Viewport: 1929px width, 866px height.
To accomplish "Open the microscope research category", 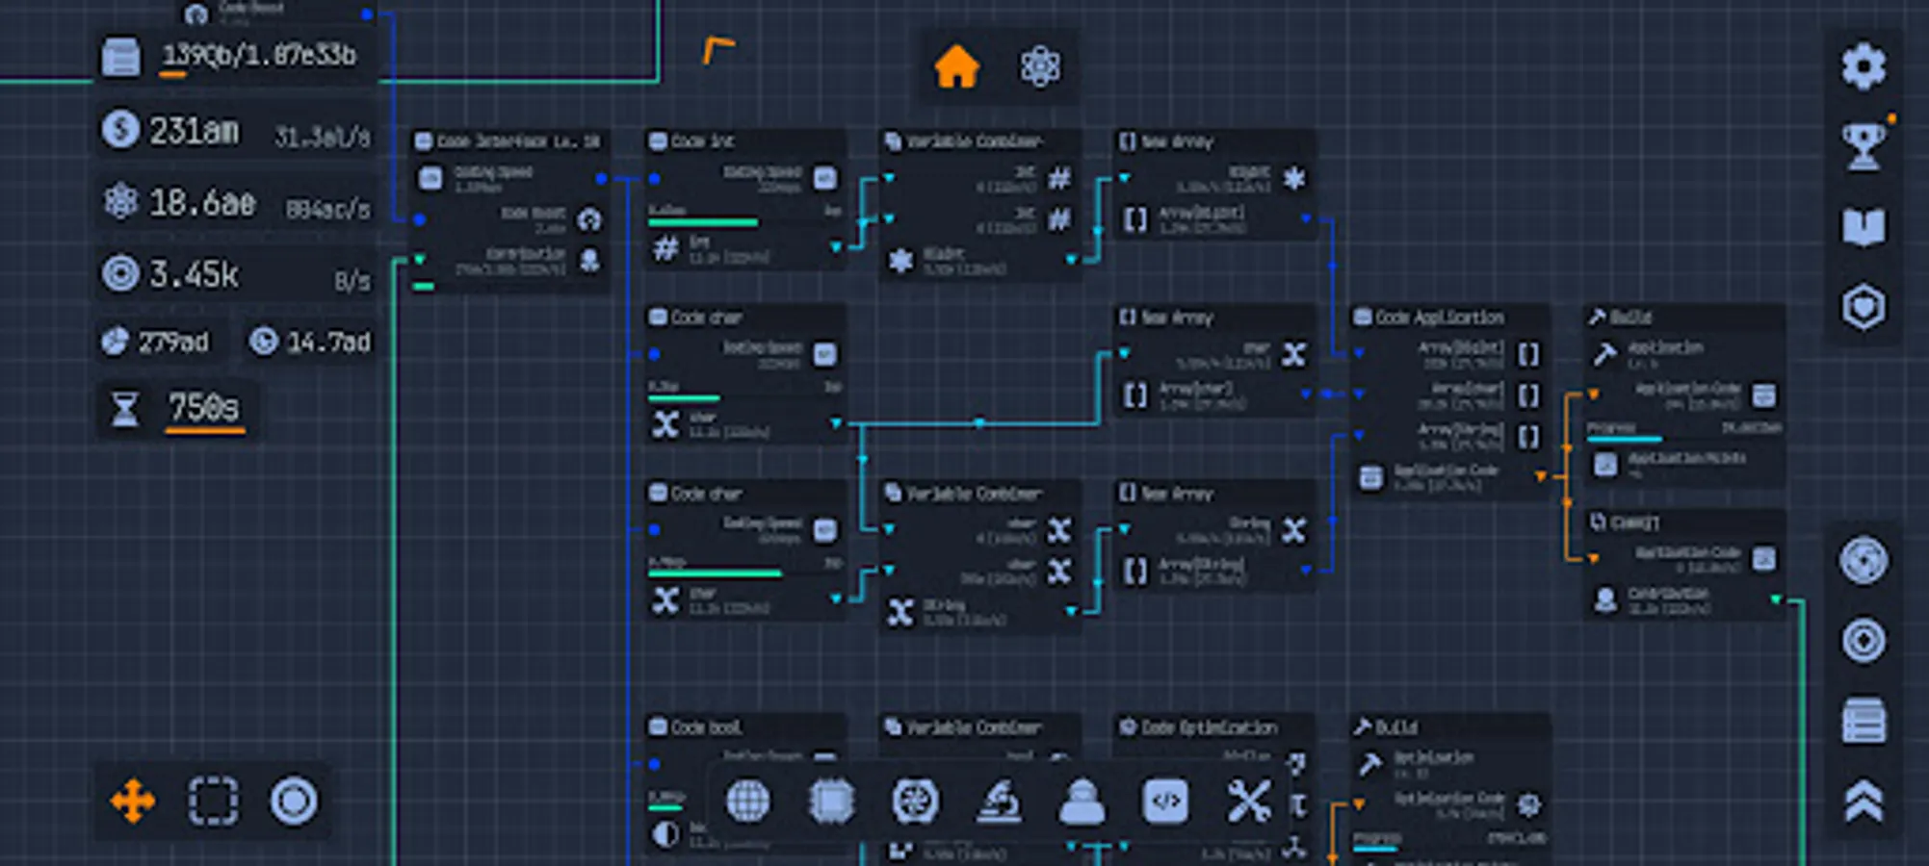I will click(x=999, y=801).
